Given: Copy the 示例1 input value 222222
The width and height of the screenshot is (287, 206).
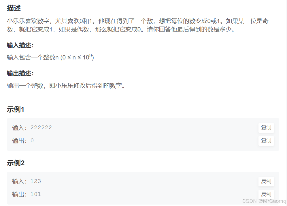Looking at the screenshot, I should coord(266,128).
